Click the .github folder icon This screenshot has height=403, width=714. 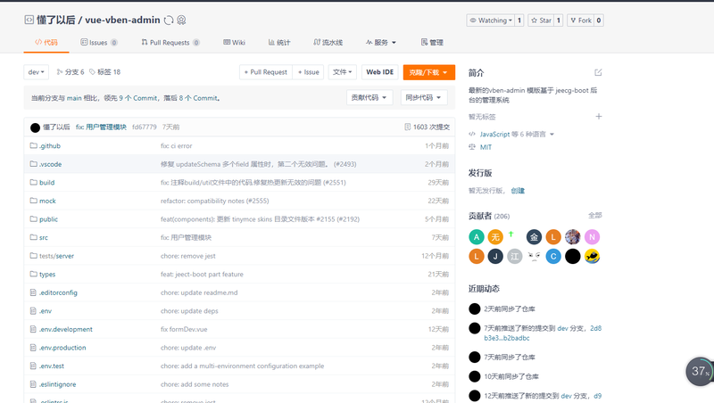click(33, 145)
